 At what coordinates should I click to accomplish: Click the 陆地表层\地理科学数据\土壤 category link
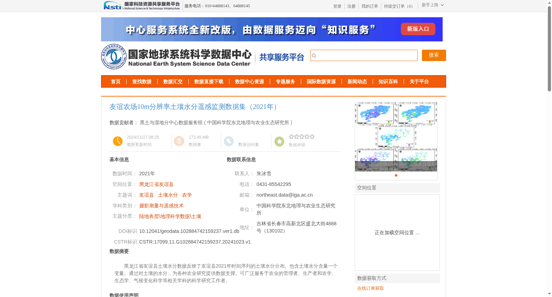click(170, 217)
